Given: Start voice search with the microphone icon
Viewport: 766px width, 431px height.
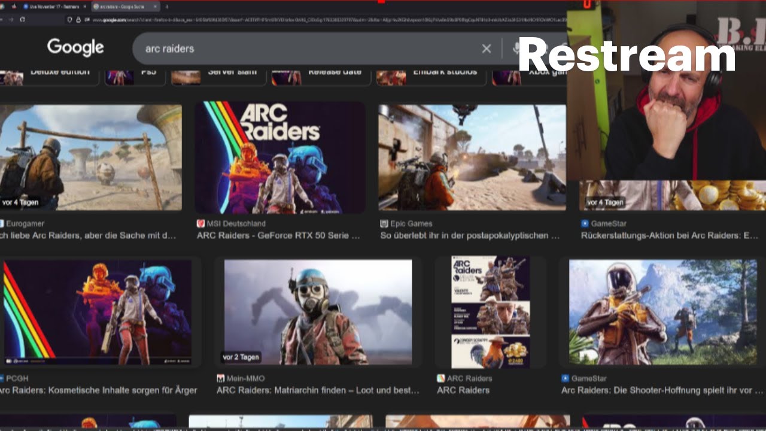Looking at the screenshot, I should point(516,48).
